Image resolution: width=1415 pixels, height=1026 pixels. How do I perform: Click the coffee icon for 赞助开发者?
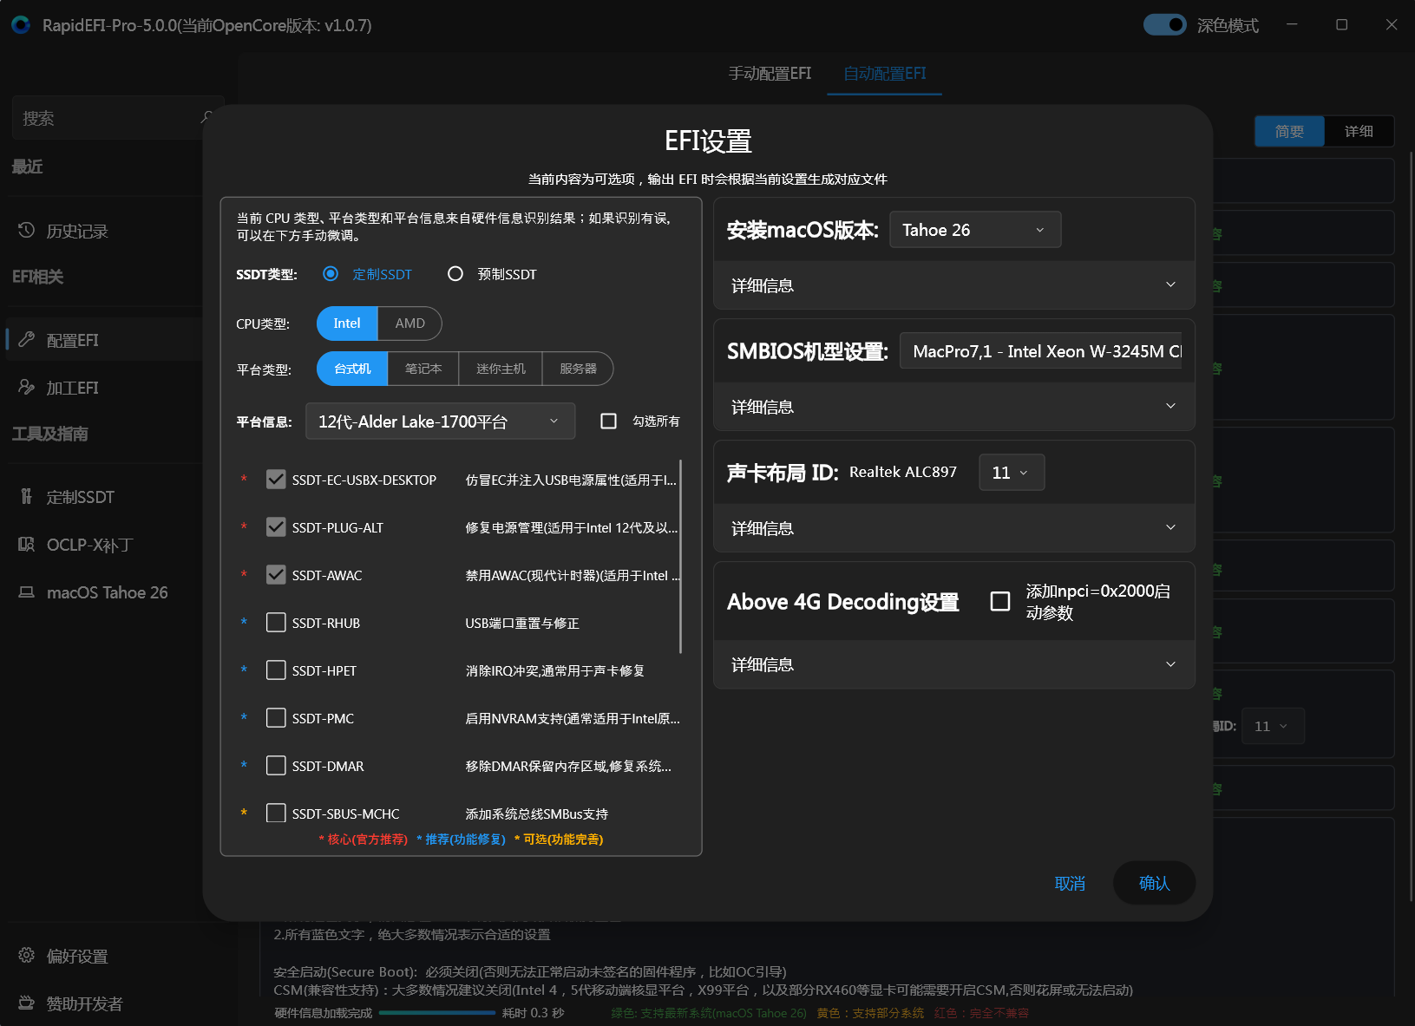26,1003
